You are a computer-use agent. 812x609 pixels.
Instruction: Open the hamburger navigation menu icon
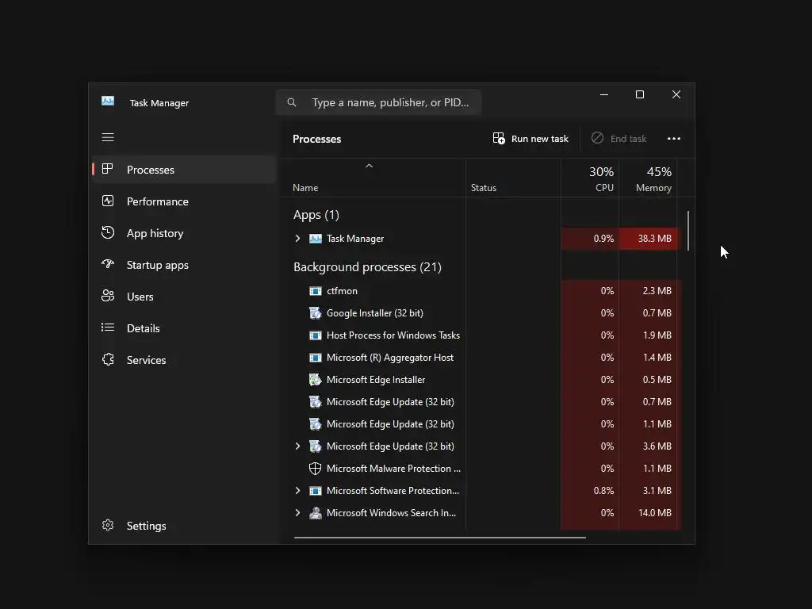pos(108,137)
